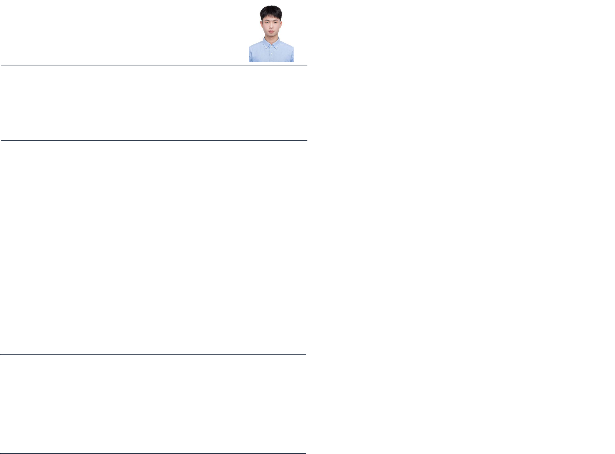Screen dimensions: 615x454
Task: Click the large blank section between second and third dividers
Action: tap(154, 247)
